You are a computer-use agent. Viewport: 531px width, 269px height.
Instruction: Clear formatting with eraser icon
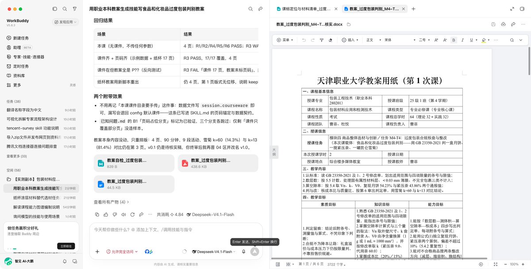[x=331, y=40]
